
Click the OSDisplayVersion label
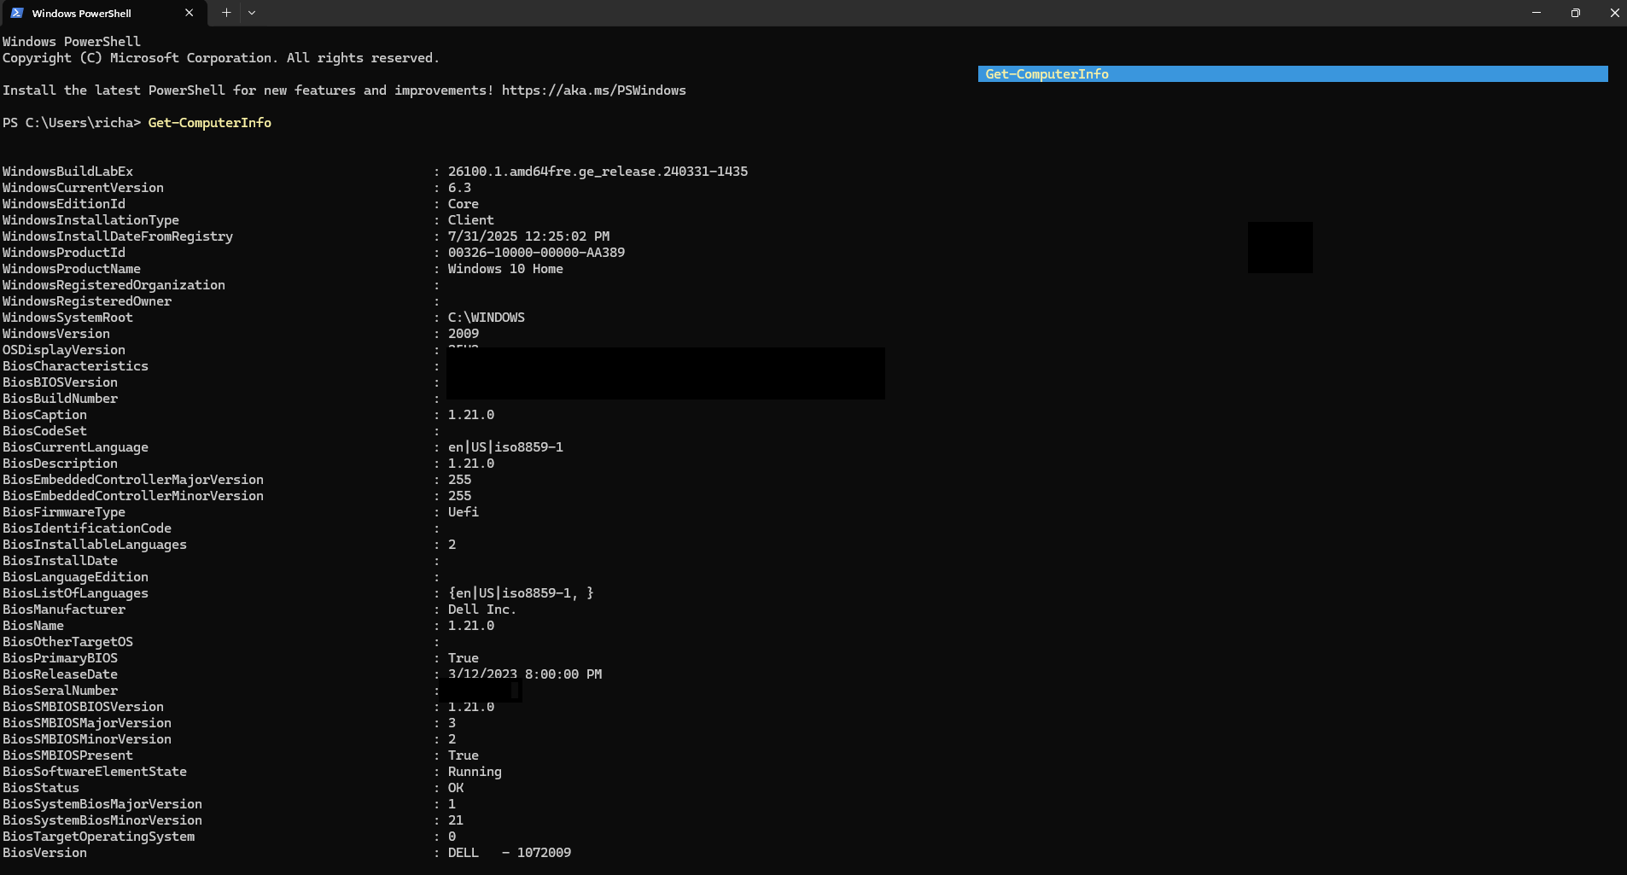tap(64, 350)
